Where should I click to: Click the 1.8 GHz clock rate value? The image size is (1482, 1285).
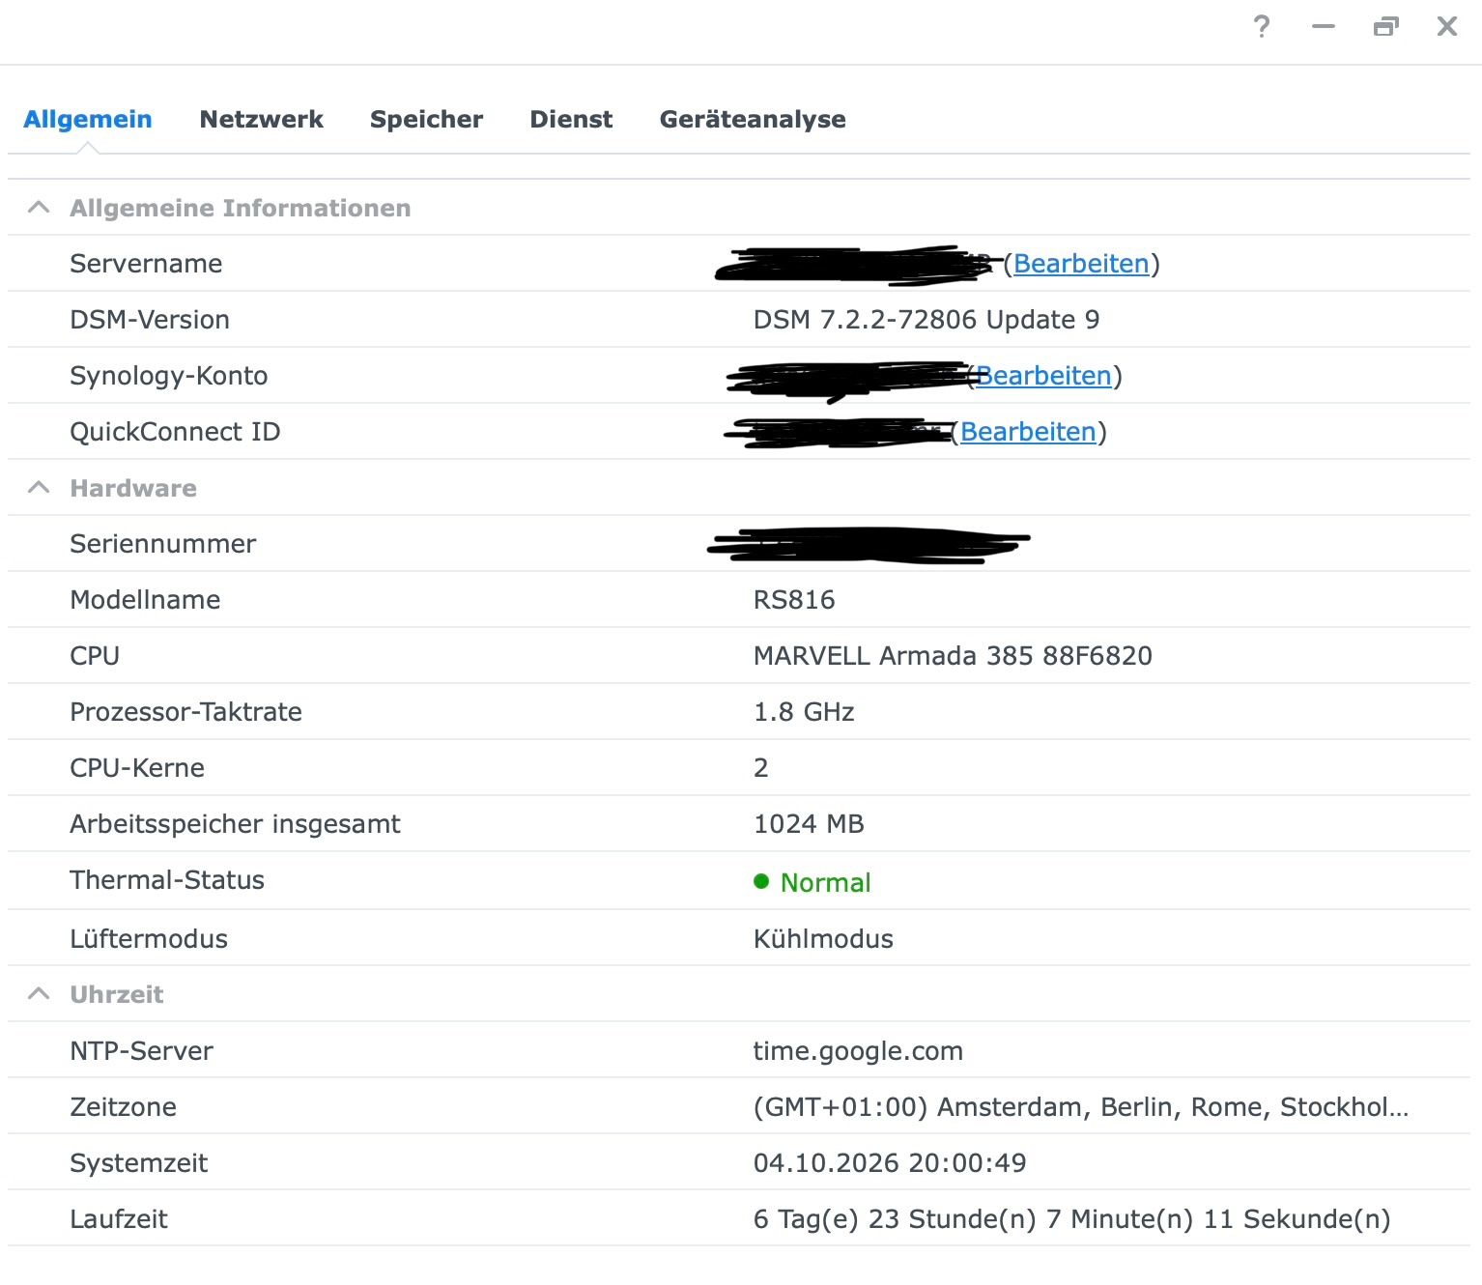[x=804, y=712]
